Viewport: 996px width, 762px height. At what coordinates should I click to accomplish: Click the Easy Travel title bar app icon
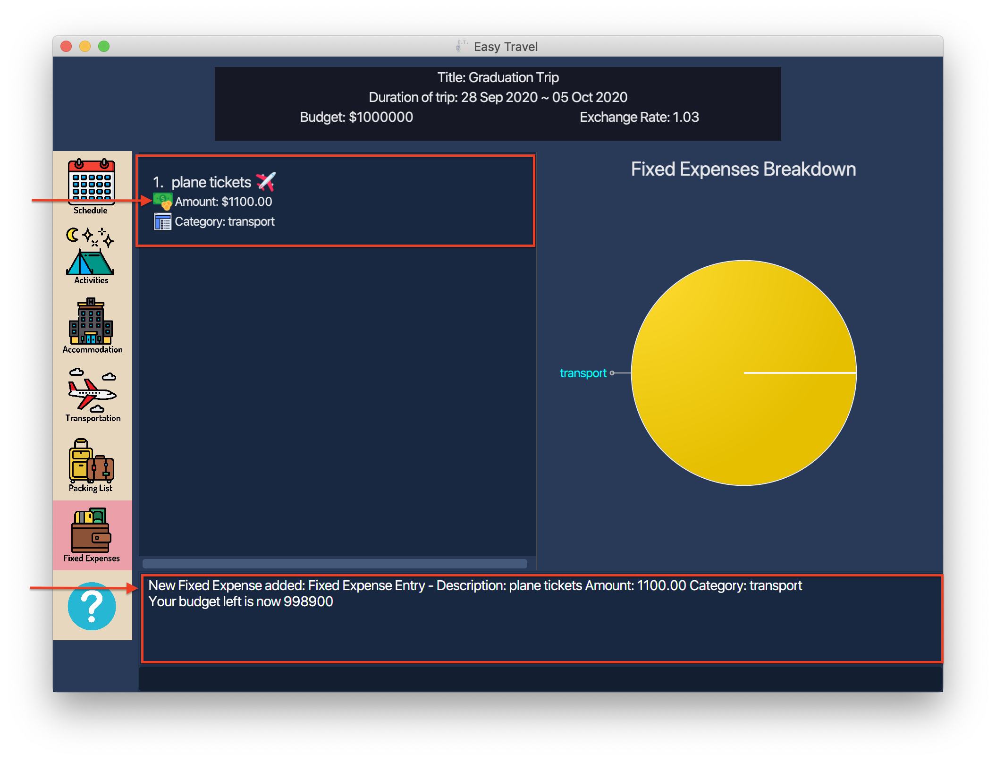pyautogui.click(x=462, y=46)
